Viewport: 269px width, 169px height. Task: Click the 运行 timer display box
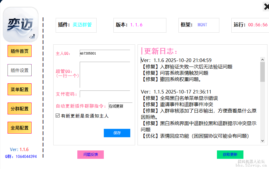(x=250, y=25)
